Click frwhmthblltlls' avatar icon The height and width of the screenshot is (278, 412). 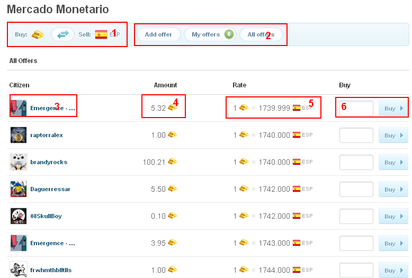coord(19,270)
